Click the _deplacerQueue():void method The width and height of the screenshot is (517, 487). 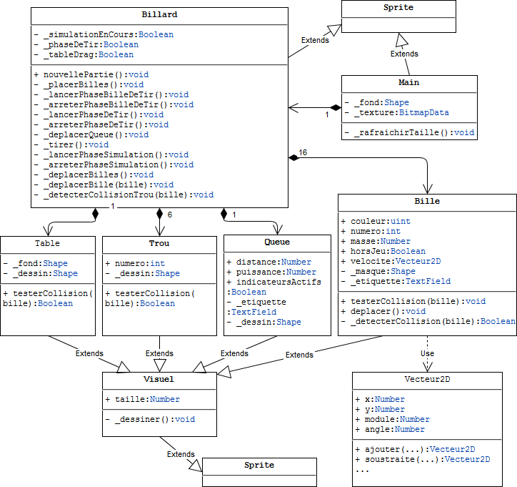[91, 134]
